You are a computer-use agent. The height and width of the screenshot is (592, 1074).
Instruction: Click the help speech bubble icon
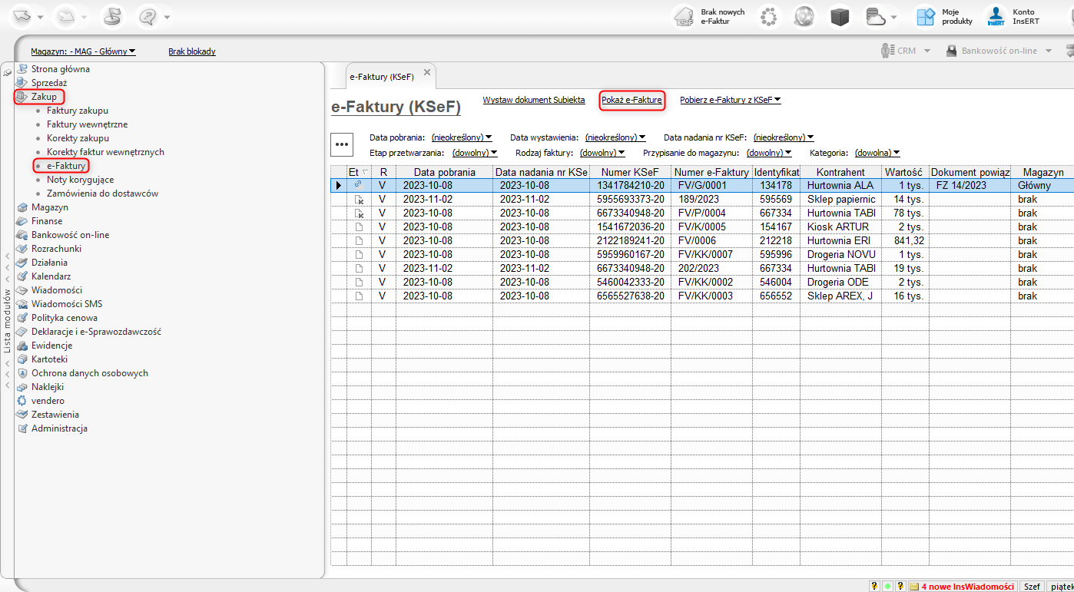[148, 16]
